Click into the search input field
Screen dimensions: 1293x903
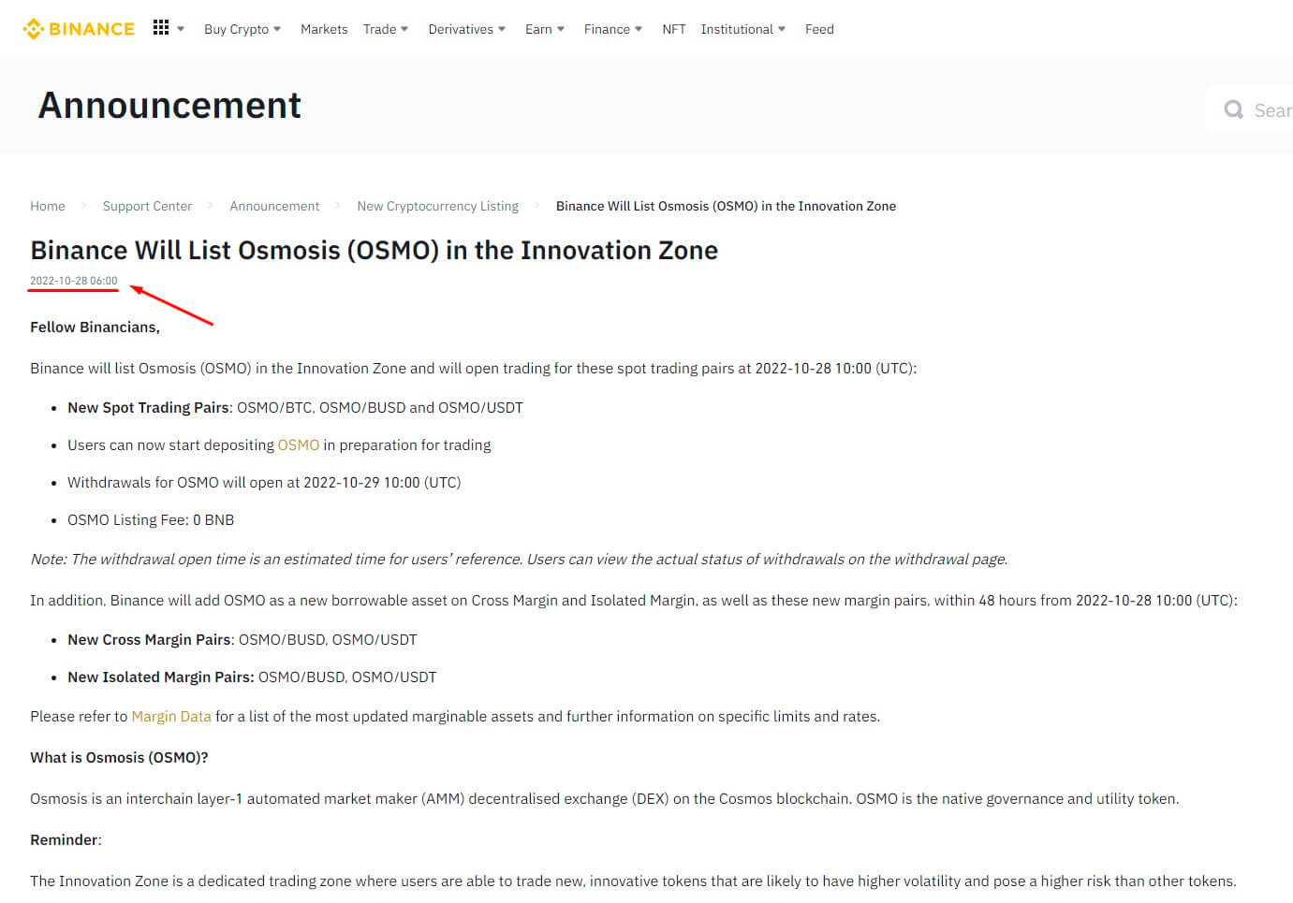(1271, 110)
